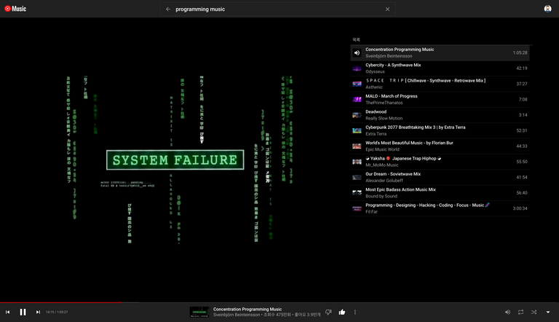Click the Deadwood track thumbnail
The width and height of the screenshot is (559, 322).
[357, 115]
